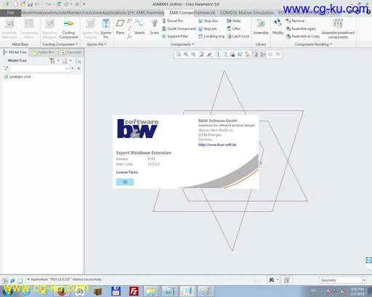372x297 pixels.
Task: Switch to the EMX Assembly tab
Action: coord(150,12)
